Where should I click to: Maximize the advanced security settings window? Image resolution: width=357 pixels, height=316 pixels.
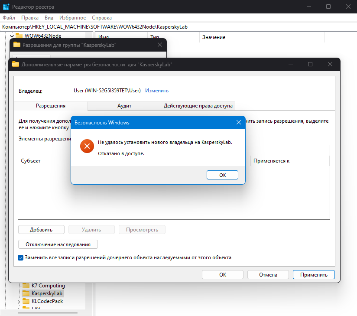(x=310, y=64)
